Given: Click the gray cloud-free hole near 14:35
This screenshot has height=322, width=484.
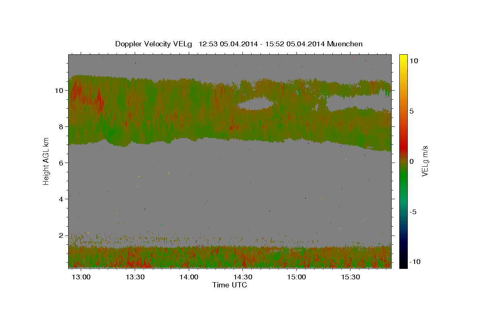Looking at the screenshot, I should tap(255, 103).
